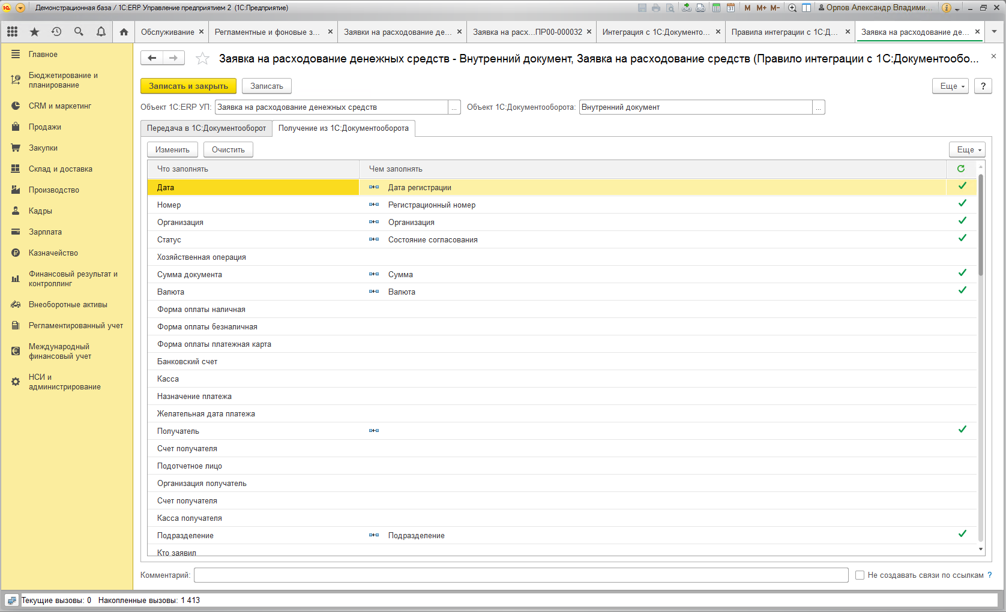Click the current calls status bar icon

click(11, 600)
